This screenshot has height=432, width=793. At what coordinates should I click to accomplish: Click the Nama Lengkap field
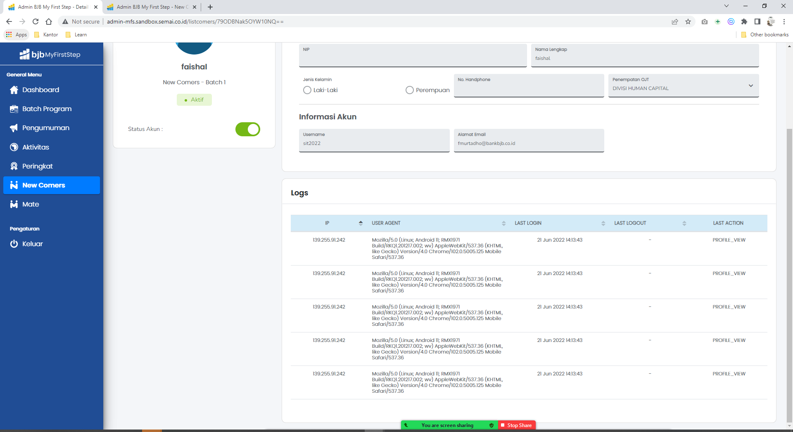pyautogui.click(x=645, y=55)
